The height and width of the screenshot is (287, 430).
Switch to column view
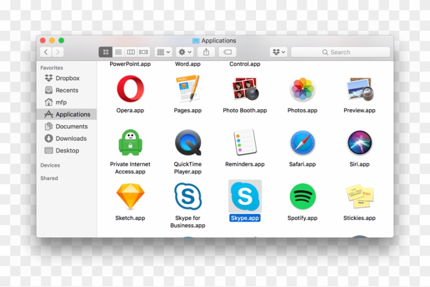(131, 52)
